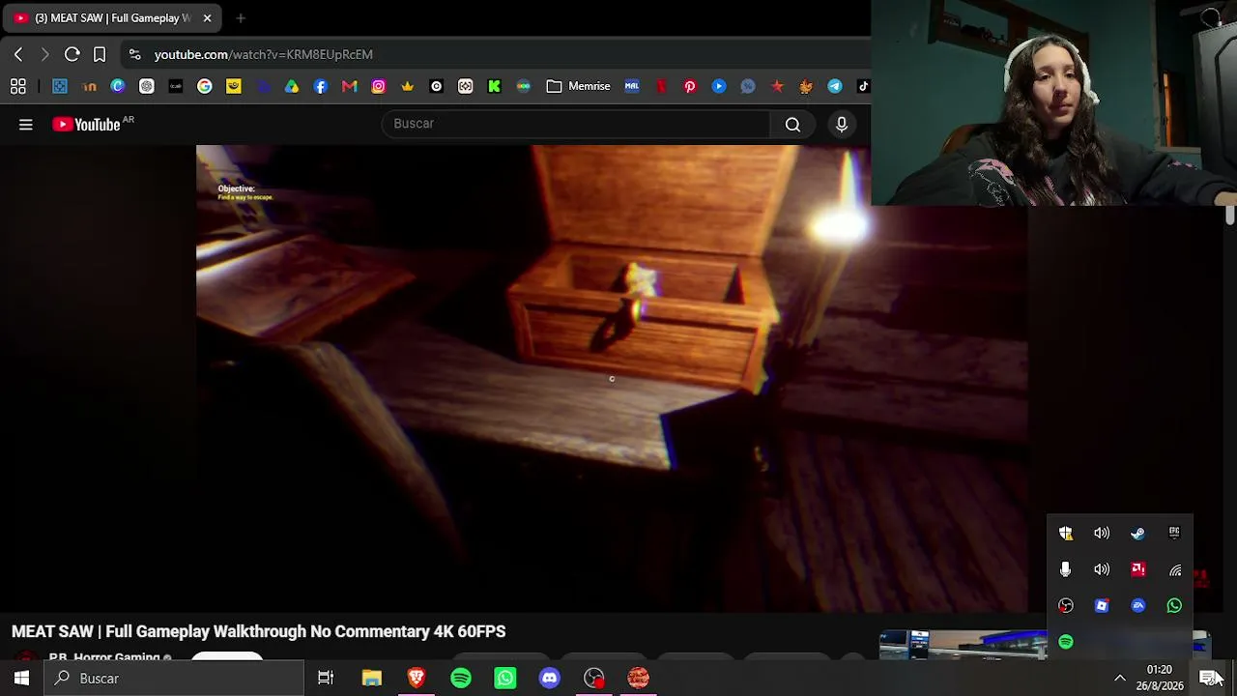
Task: Open the Spotify tray icon
Action: point(1066,642)
